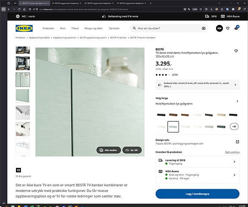
Task: Reload the page with refresh icon
Action: tap(19, 9)
